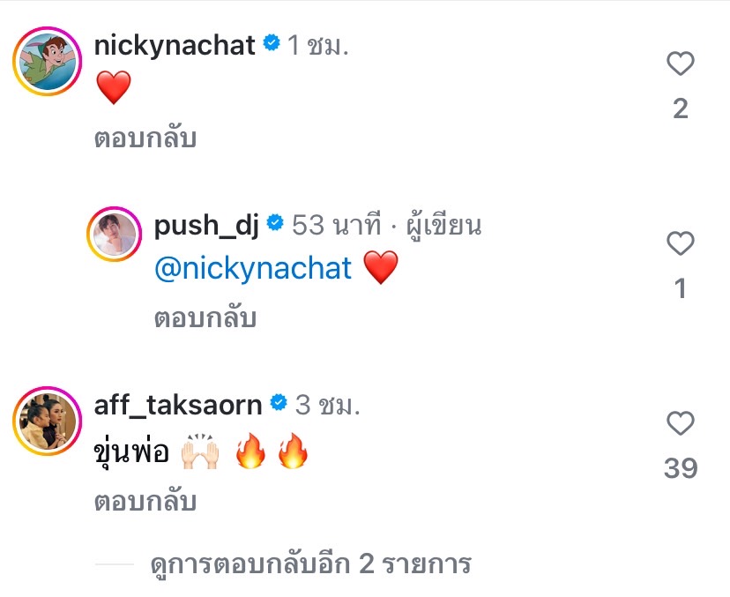
Task: View the 1 like count on push_dj's reply
Action: (681, 288)
